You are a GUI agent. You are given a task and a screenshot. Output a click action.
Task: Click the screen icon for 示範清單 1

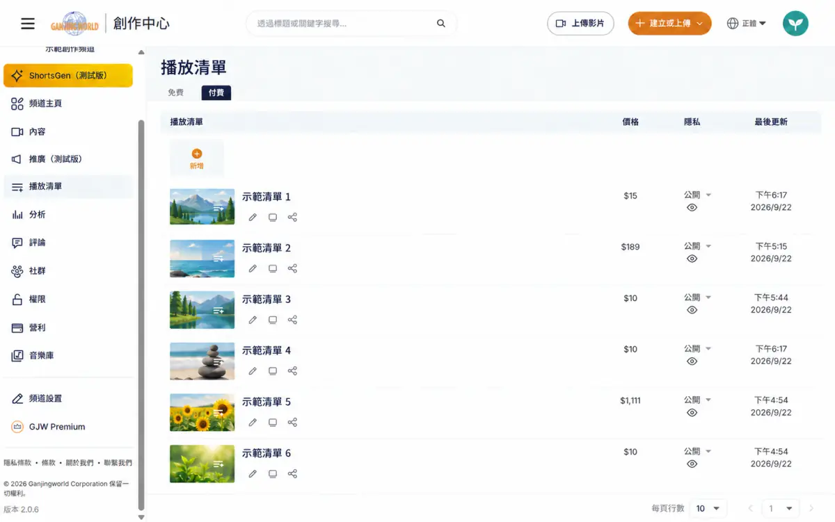pyautogui.click(x=273, y=218)
